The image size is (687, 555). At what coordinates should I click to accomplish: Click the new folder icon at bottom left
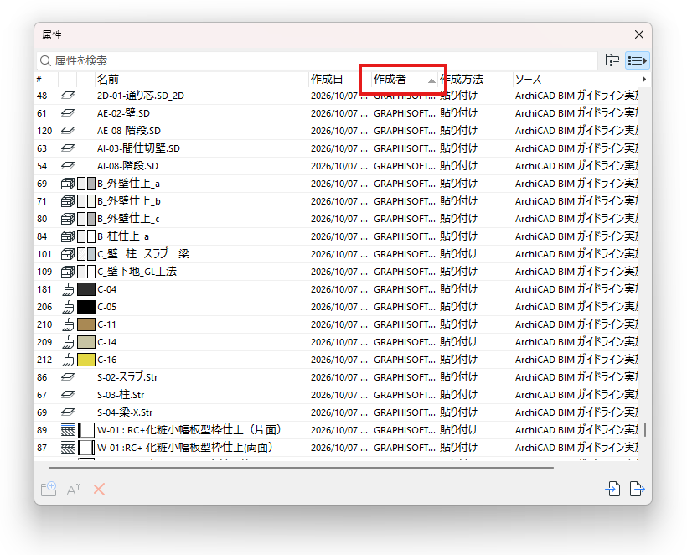click(49, 489)
